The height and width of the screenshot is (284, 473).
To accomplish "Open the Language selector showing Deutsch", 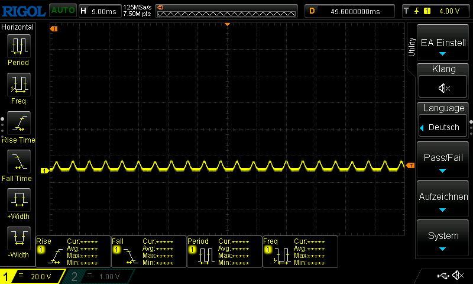I will [443, 127].
